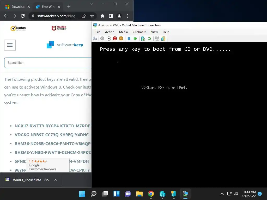Click product key BH8M3-YJN8D-PWVTB-G3HCM-X4PK2
The width and height of the screenshot is (267, 200).
point(53,153)
